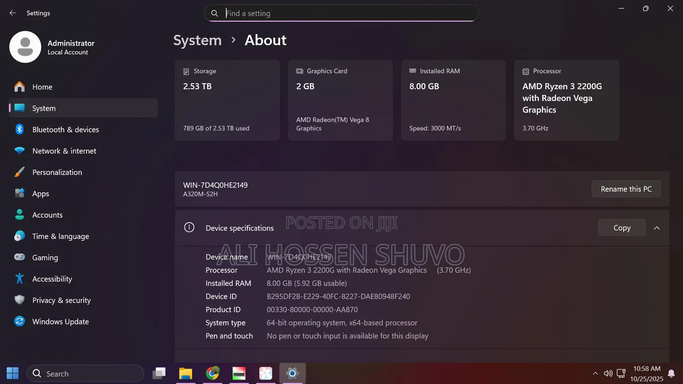This screenshot has width=683, height=384.
Task: Click the Rename this PC button
Action: coord(626,189)
